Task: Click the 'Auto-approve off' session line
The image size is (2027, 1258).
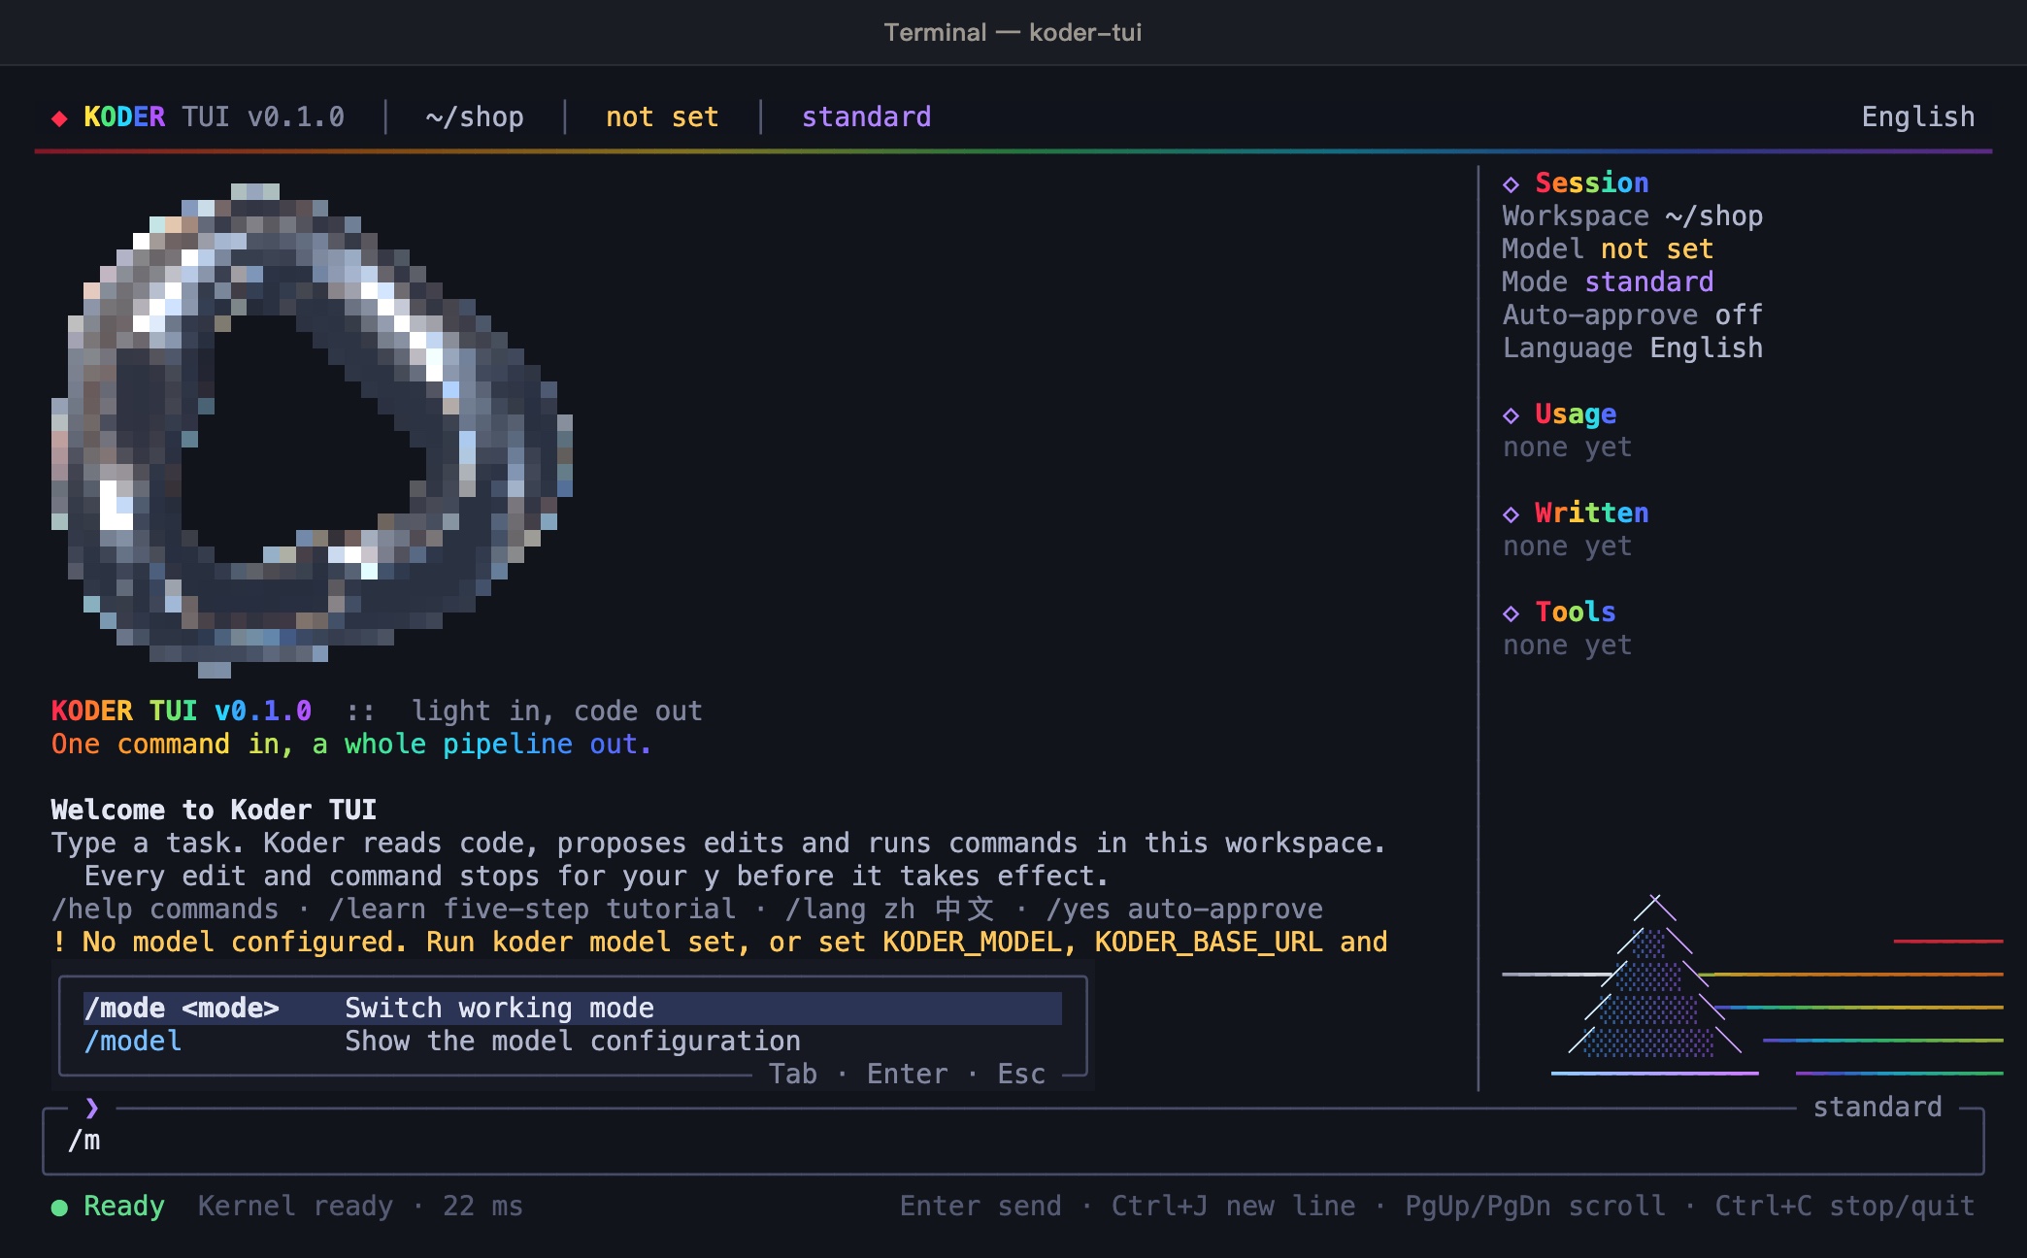Action: coord(1633,314)
